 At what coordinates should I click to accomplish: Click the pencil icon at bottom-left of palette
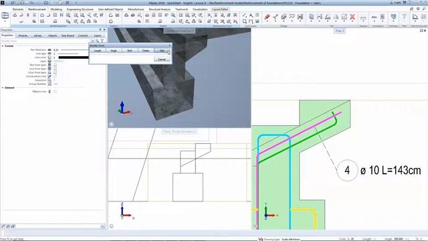click(x=3, y=226)
